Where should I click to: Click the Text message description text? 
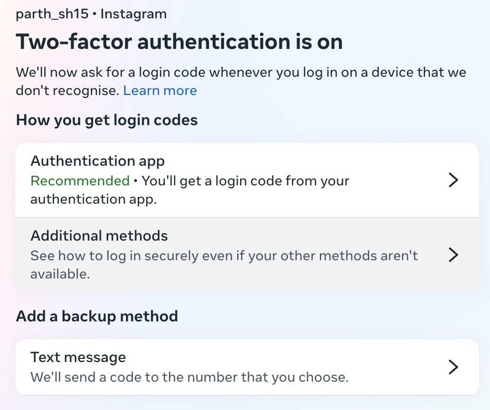[x=191, y=377]
